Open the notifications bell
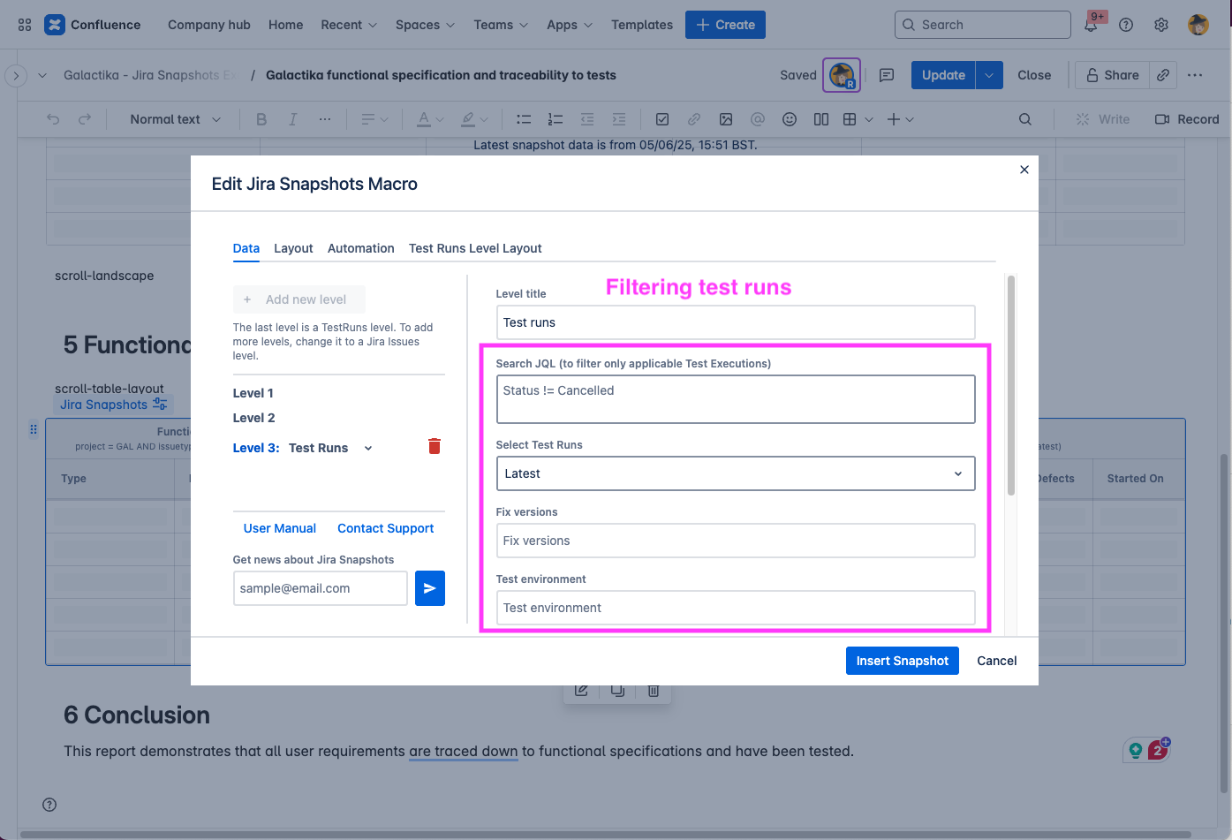Screen dimensions: 1232x840 [x=1091, y=25]
